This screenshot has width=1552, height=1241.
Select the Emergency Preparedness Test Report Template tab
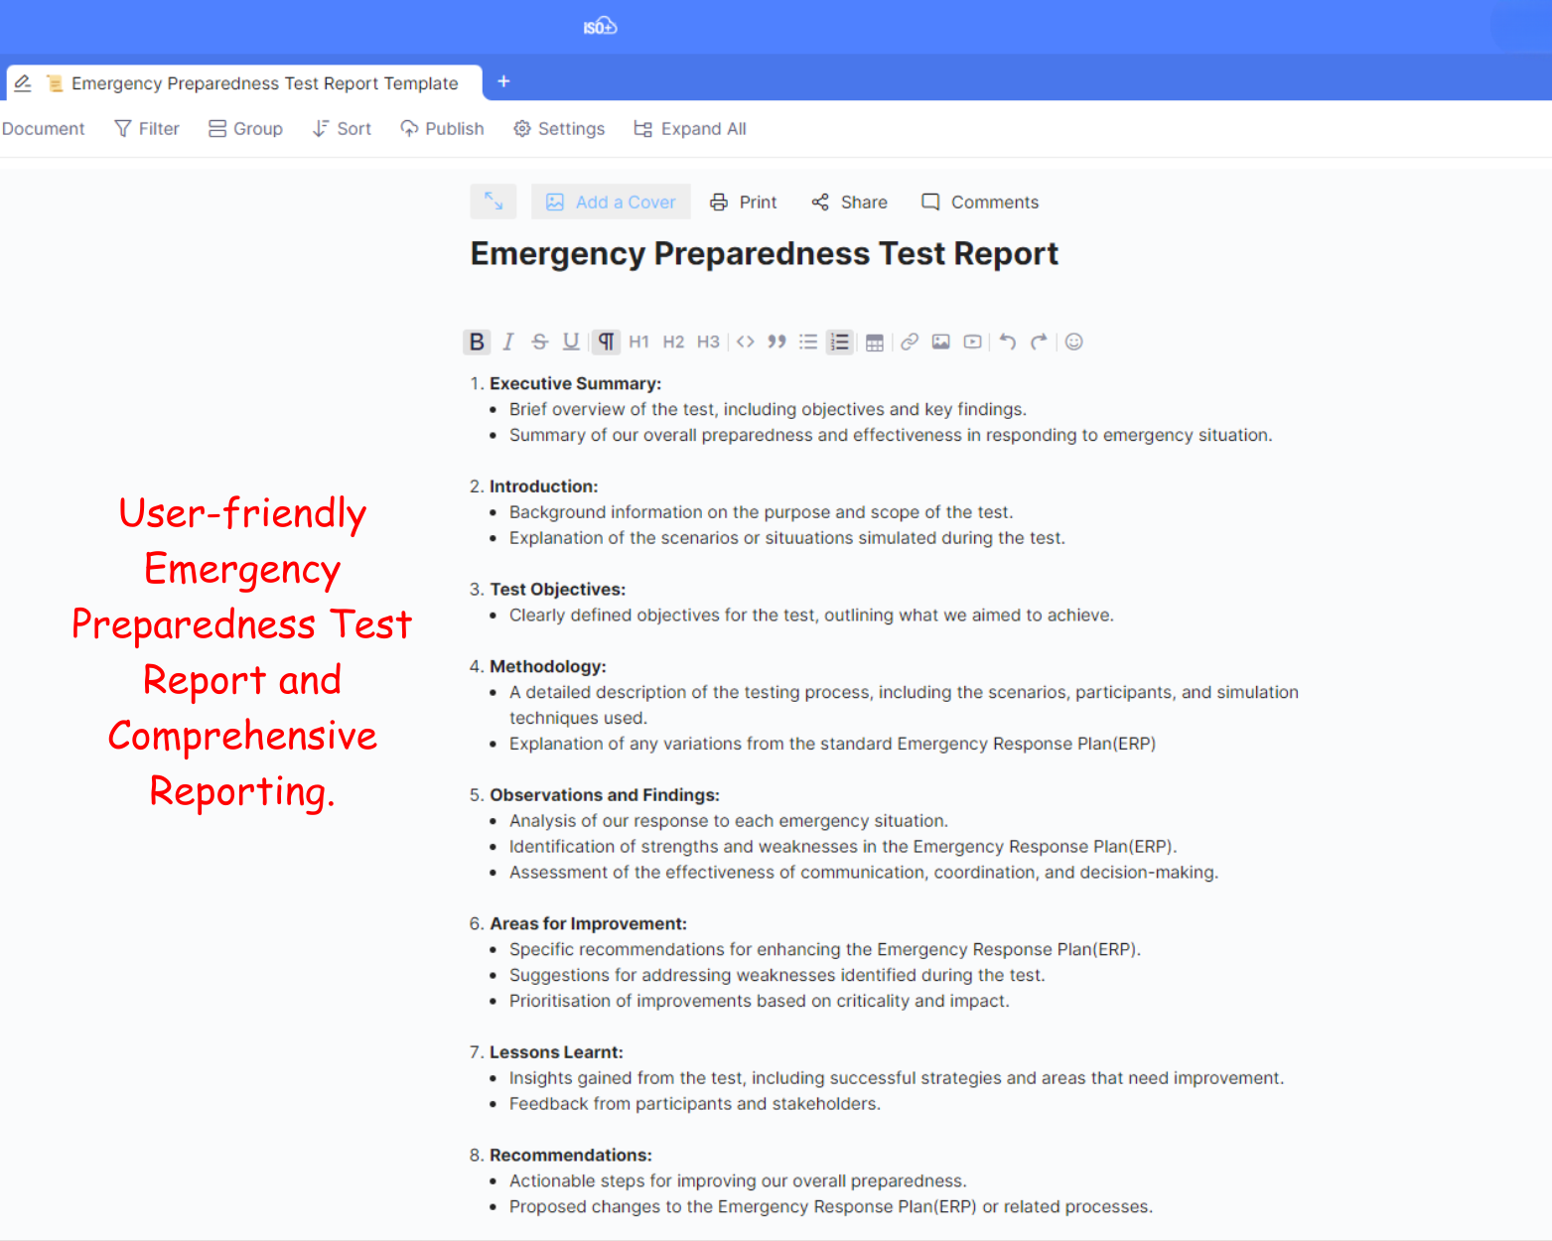point(264,83)
